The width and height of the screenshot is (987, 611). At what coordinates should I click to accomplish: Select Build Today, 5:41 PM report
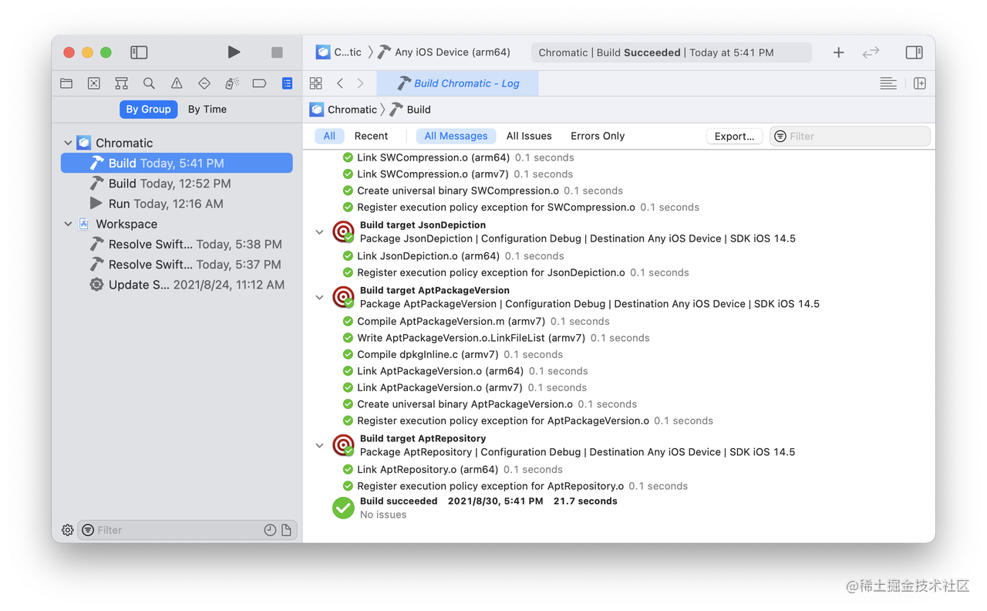tap(177, 163)
